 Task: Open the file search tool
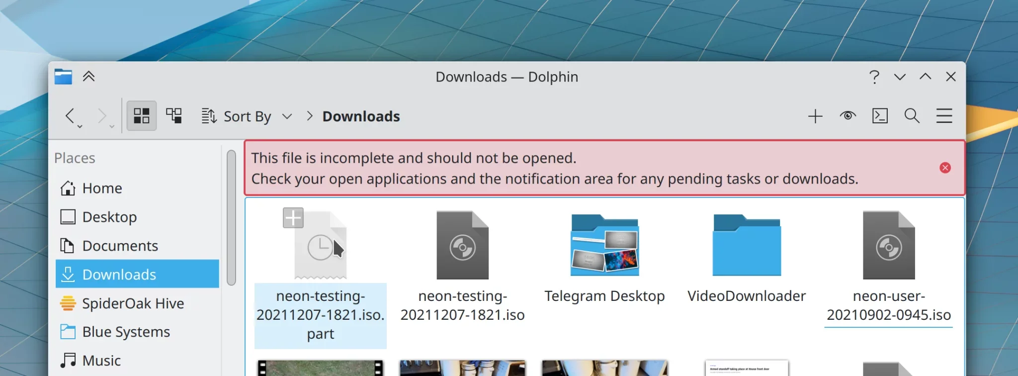(x=912, y=116)
